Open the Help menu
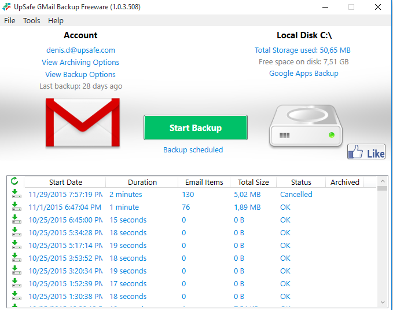393x310 pixels. 56,20
